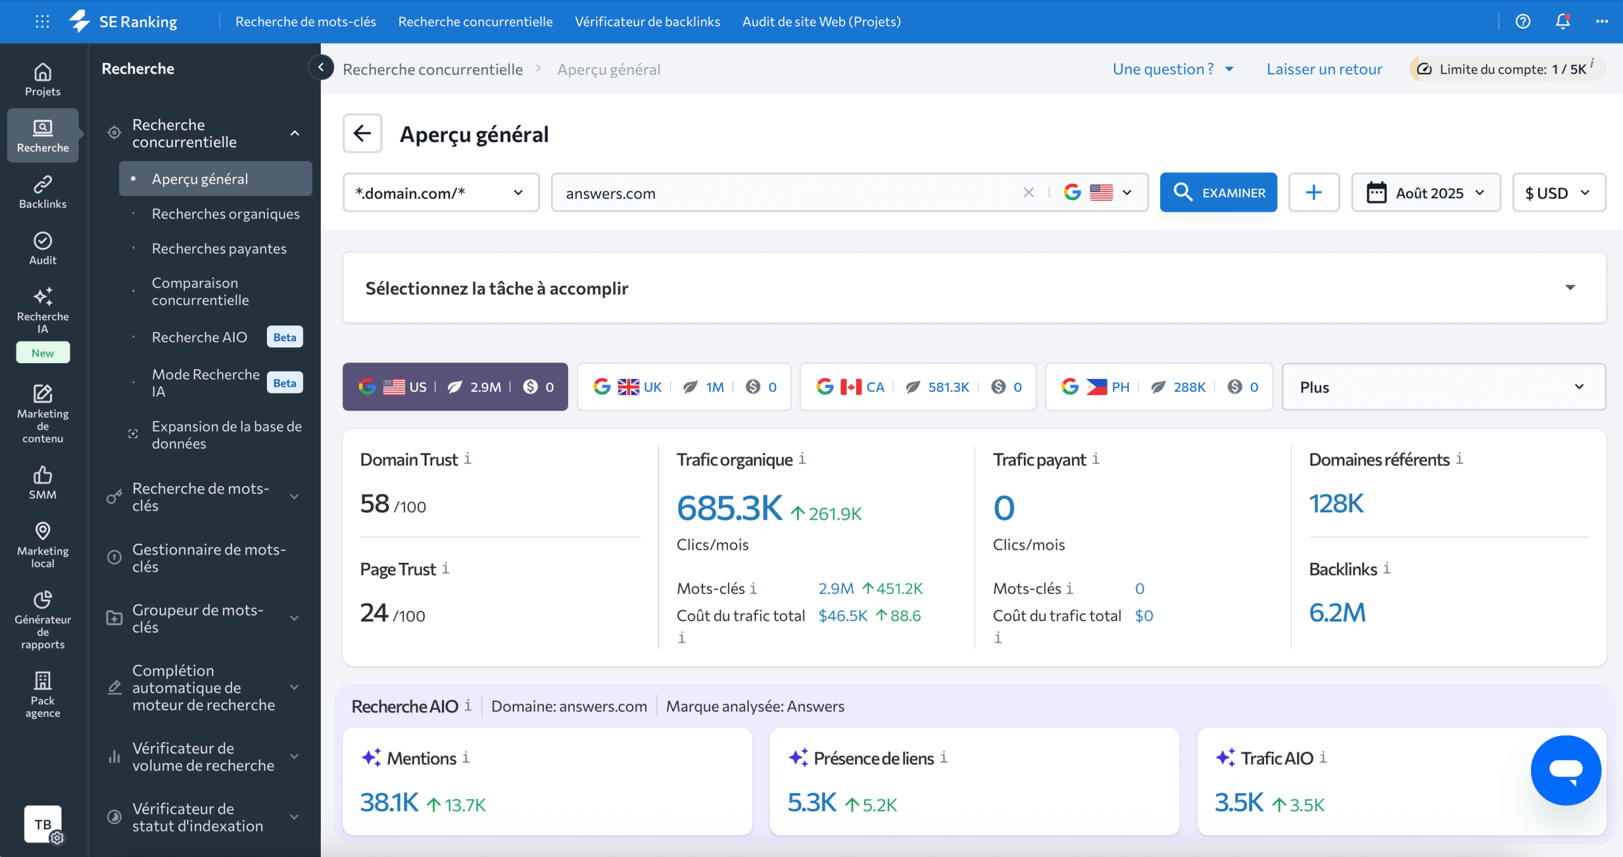Click the EXAMINER button
This screenshot has height=857, width=1623.
click(x=1219, y=193)
